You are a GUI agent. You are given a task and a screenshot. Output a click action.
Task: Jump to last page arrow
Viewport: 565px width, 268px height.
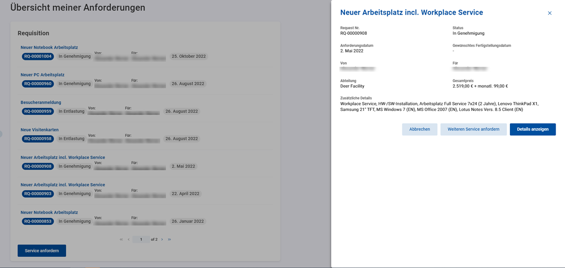[169, 240]
